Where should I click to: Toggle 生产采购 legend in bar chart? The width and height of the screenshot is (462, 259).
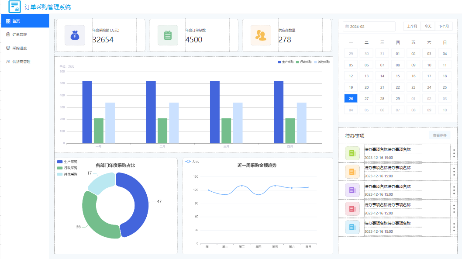click(x=286, y=62)
